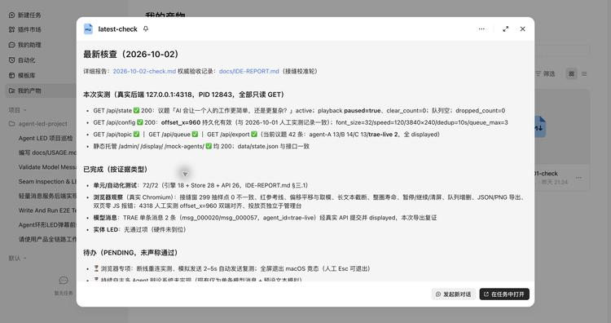This screenshot has height=323, width=611.
Task: Switch to list view in background
Action: (x=584, y=73)
